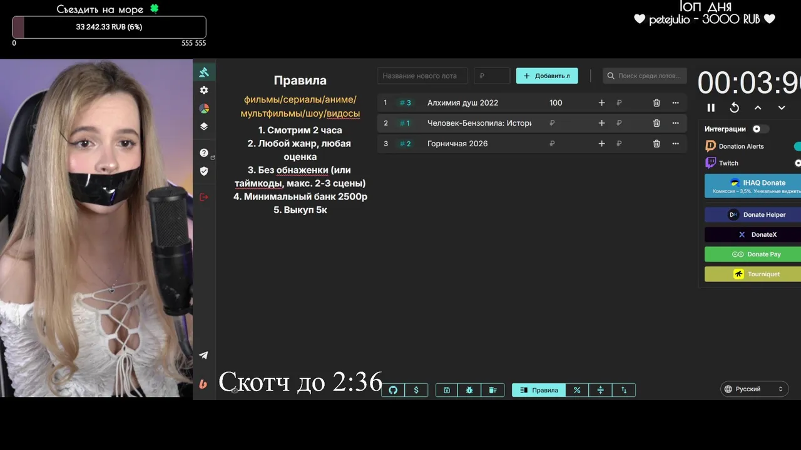Focus the Название нового лота field
801x450 pixels.
[422, 76]
